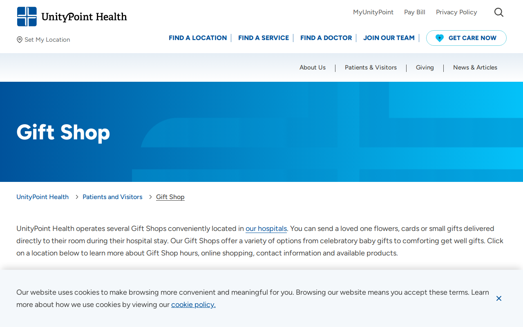Open Join Our Team menu
The height and width of the screenshot is (327, 523).
(x=389, y=38)
